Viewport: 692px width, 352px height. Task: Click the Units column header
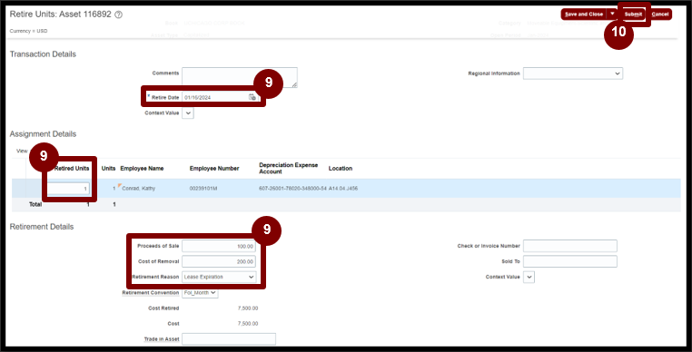click(x=108, y=169)
